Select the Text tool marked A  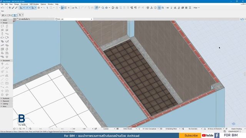pyautogui.click(x=7, y=72)
